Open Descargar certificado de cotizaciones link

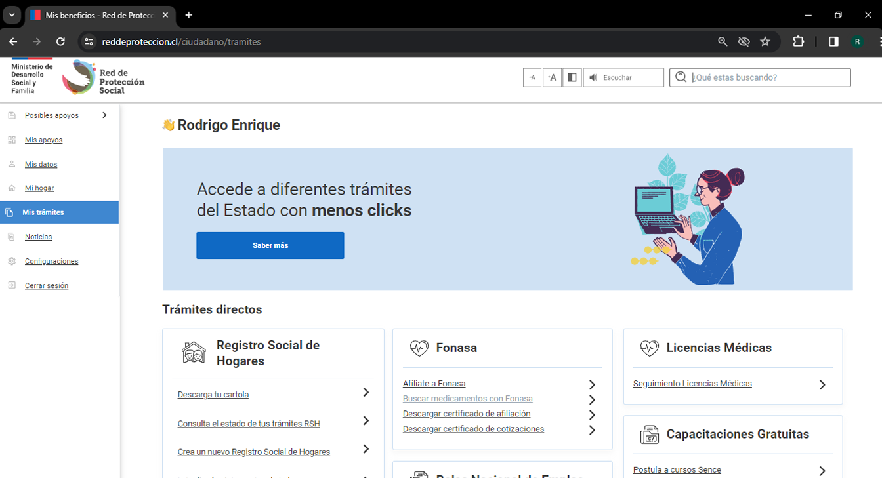coord(473,429)
